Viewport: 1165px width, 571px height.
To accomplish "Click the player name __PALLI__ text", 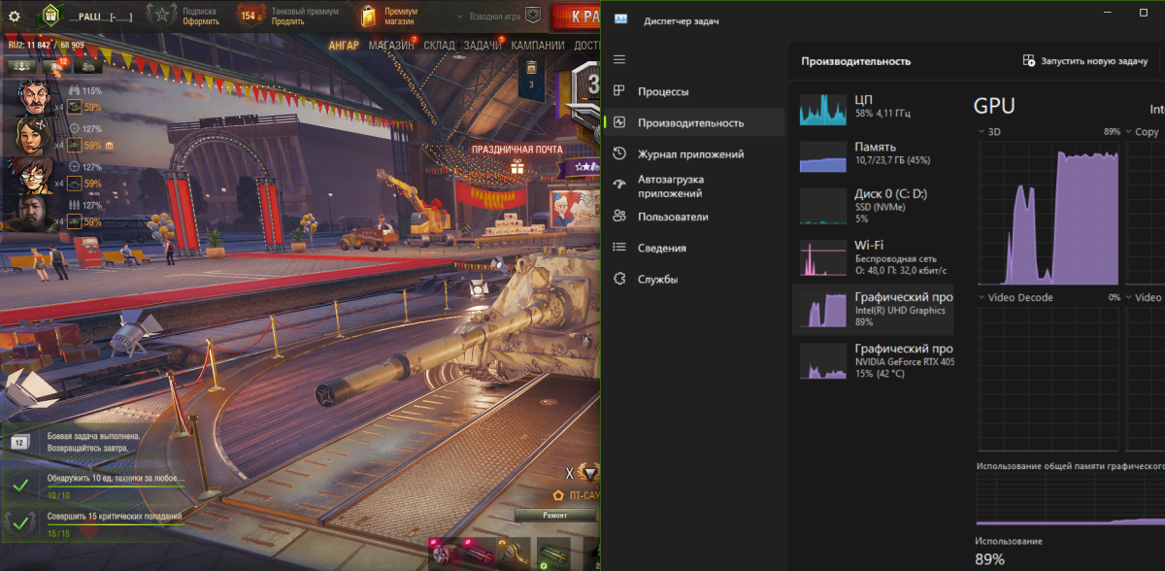I will 101,16.
